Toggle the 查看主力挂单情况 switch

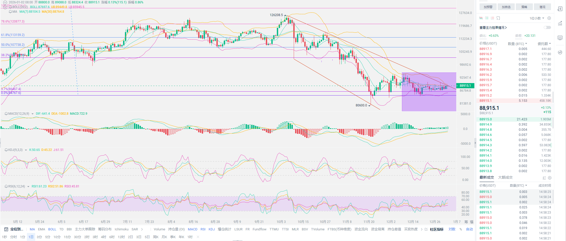547,27
